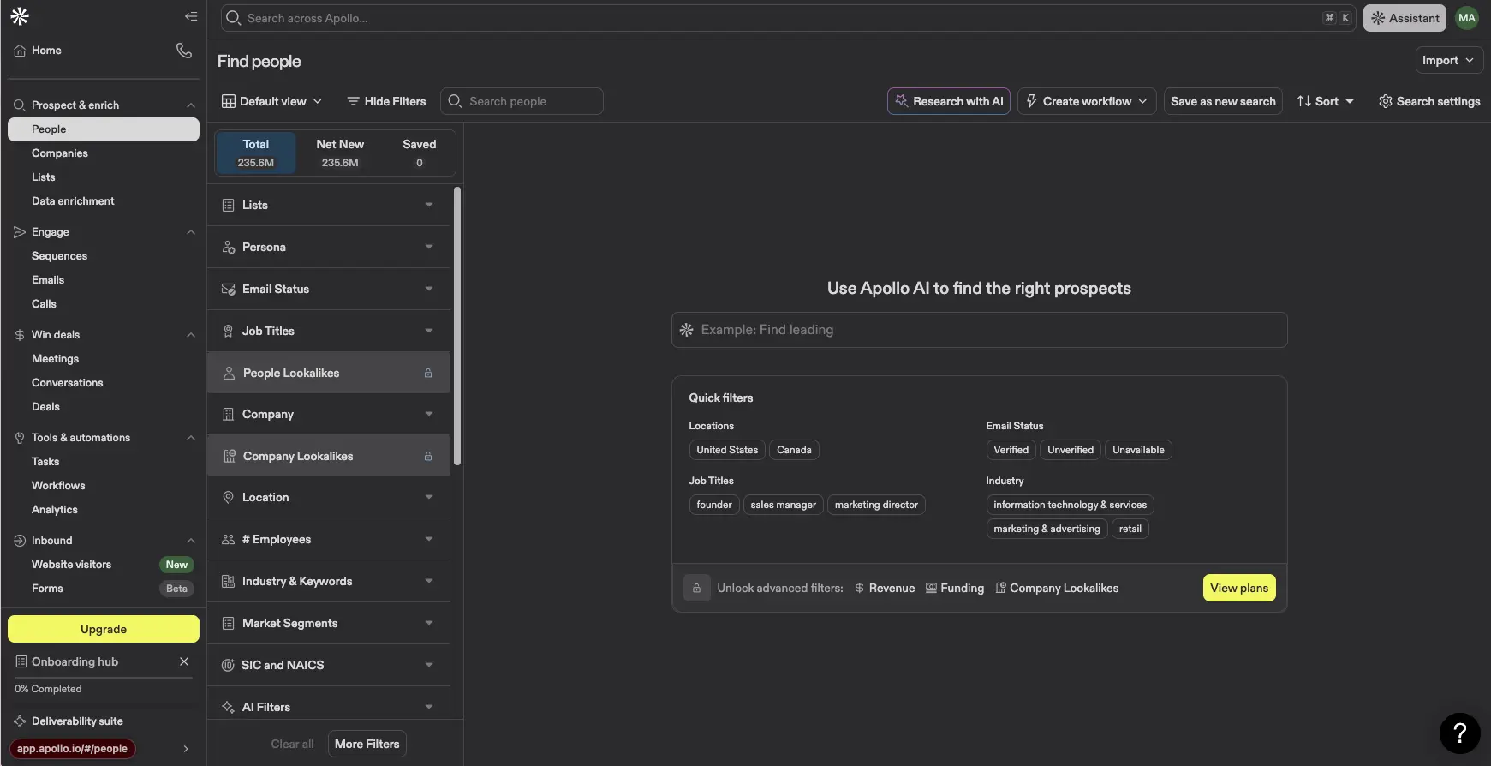1491x766 pixels.
Task: Click the Search settings gear icon
Action: 1385,101
